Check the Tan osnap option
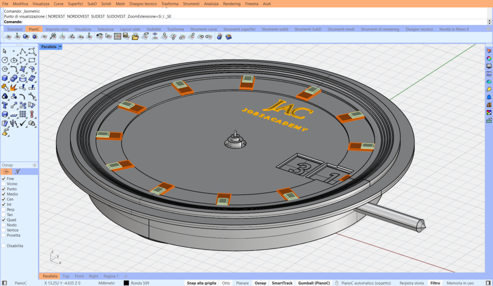 (4, 215)
